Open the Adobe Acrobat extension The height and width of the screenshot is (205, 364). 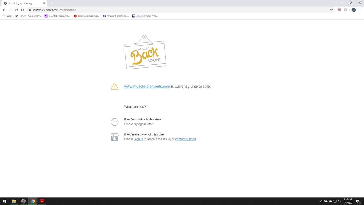[x=339, y=10]
